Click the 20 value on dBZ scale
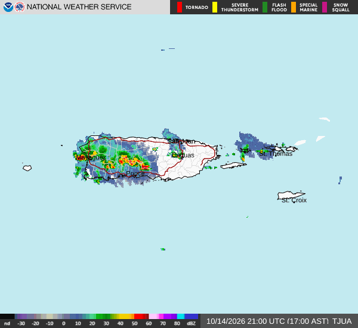Screen dimensions: 358x328 [x=92, y=323]
